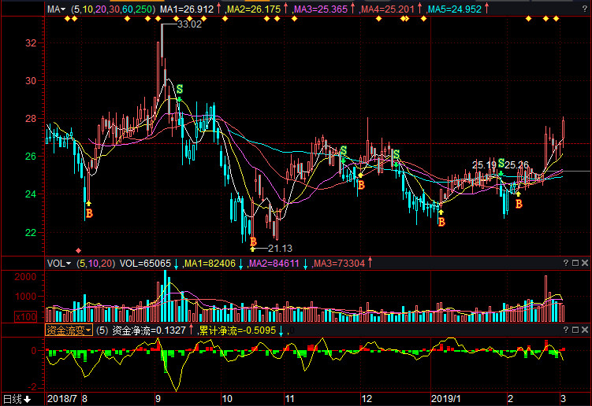Expand the VOL indicator dropdown
The image size is (592, 406).
click(59, 264)
